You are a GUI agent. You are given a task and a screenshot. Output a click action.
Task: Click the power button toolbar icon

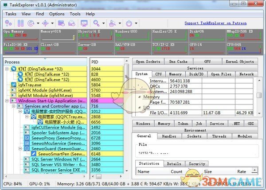point(129,23)
